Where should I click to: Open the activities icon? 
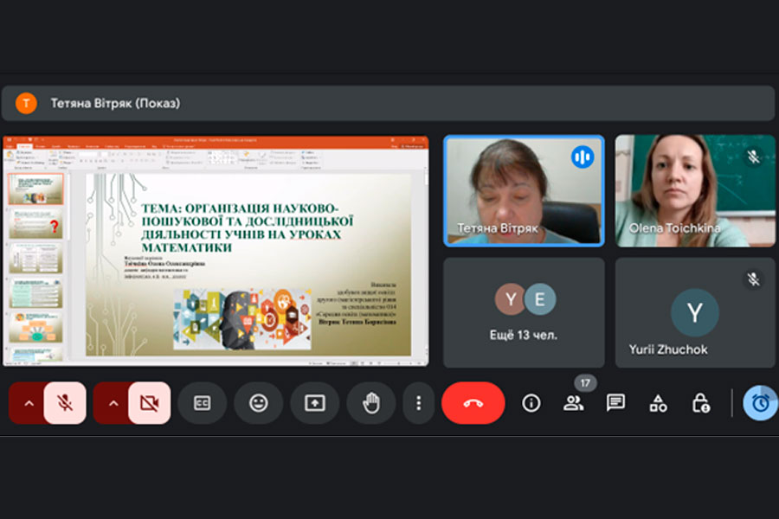(659, 403)
